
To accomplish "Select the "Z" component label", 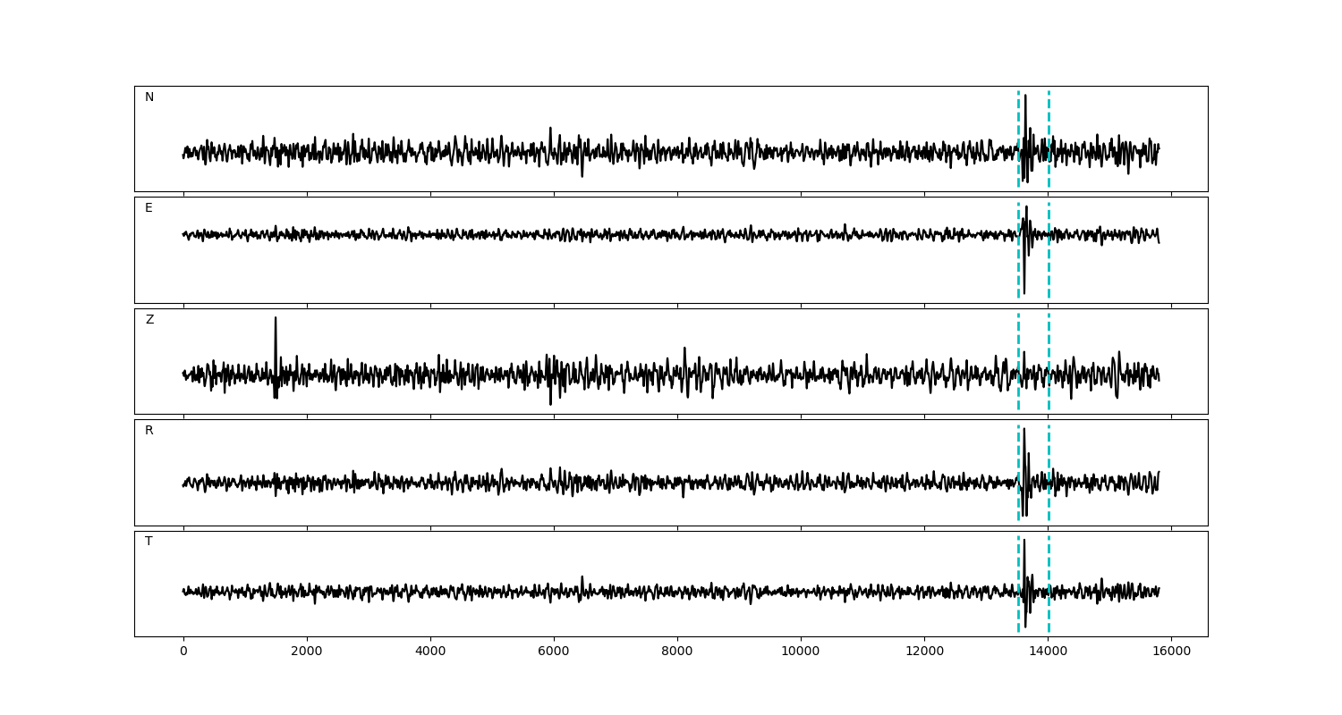I will [149, 320].
